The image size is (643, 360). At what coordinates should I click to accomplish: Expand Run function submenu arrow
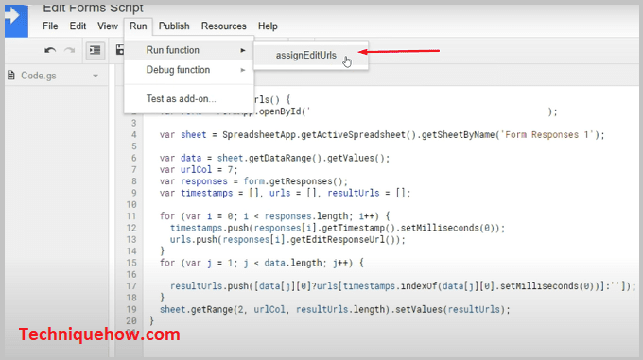(x=243, y=50)
